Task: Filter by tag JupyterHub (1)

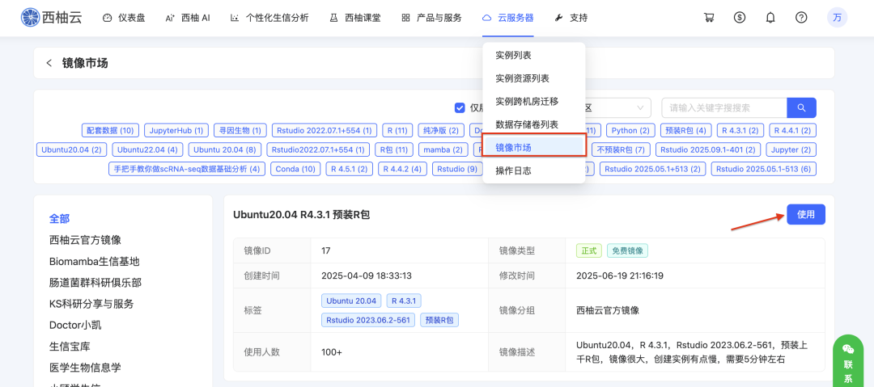Action: pos(176,130)
